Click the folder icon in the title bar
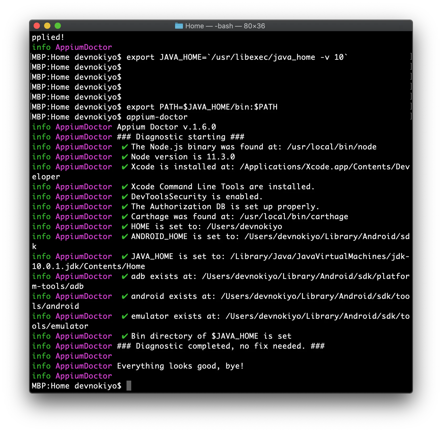Image resolution: width=442 pixels, height=432 pixels. [x=179, y=26]
